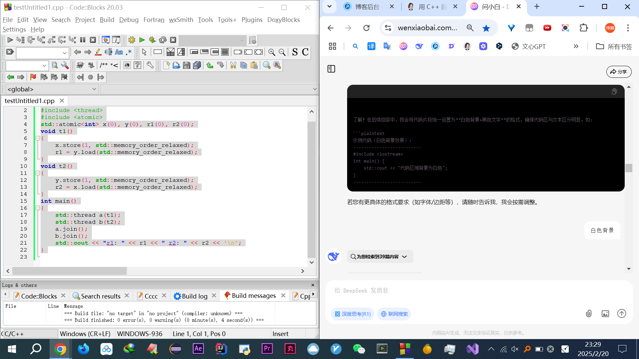Insert doxygen block comment /** icon

pyautogui.click(x=104, y=65)
